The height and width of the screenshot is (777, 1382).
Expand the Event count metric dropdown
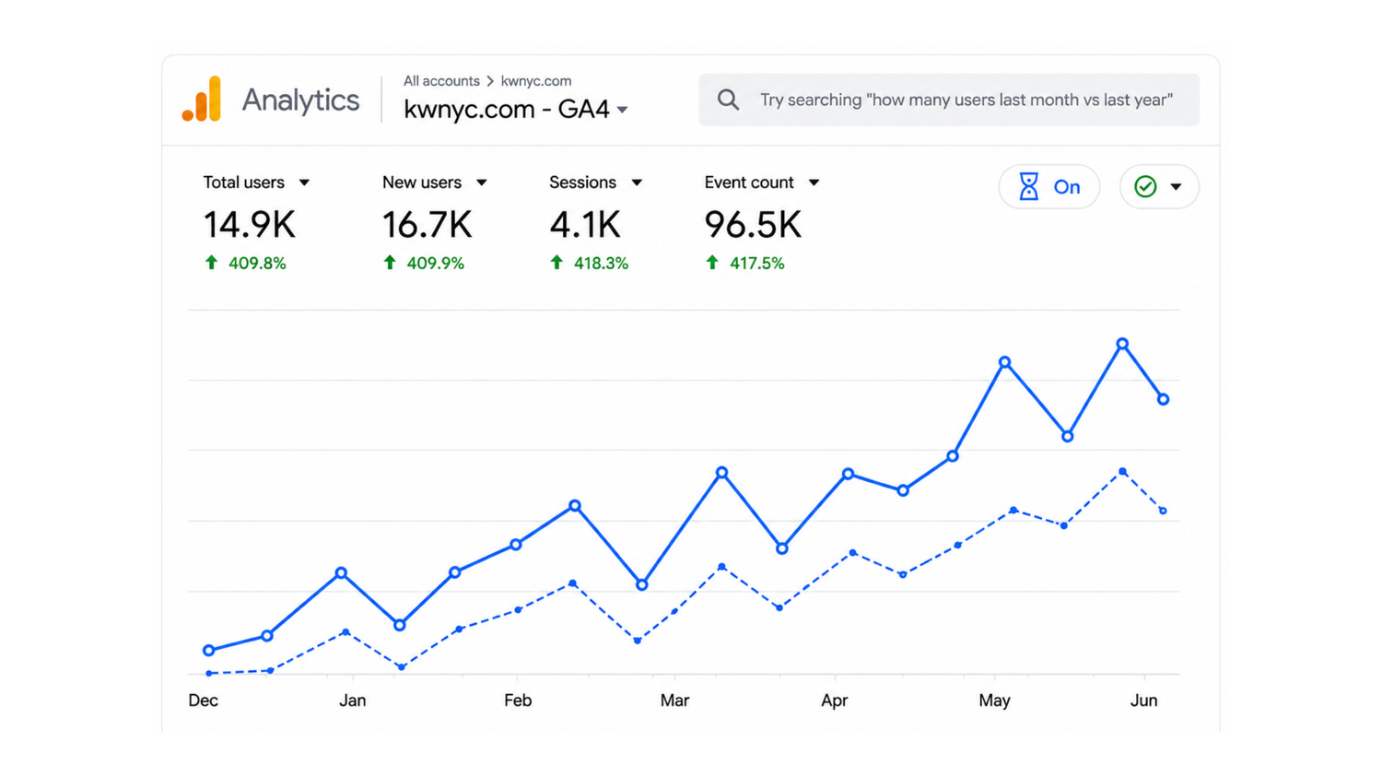814,182
